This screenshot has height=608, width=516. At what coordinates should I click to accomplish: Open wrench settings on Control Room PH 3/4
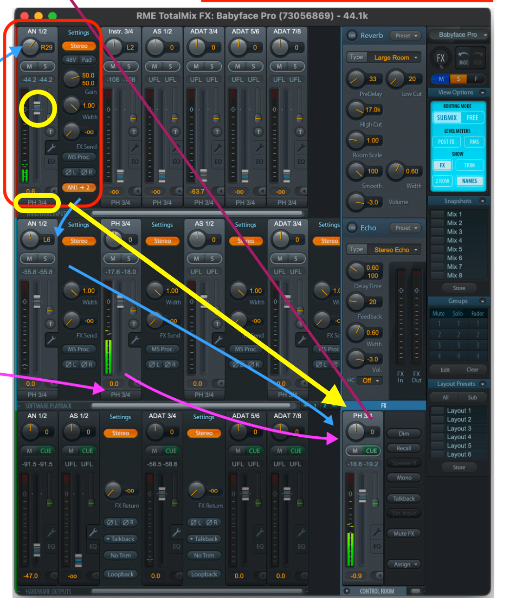click(377, 532)
